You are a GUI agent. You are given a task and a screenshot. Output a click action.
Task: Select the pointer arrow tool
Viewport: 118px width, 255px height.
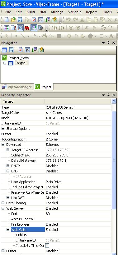[x=7, y=36]
